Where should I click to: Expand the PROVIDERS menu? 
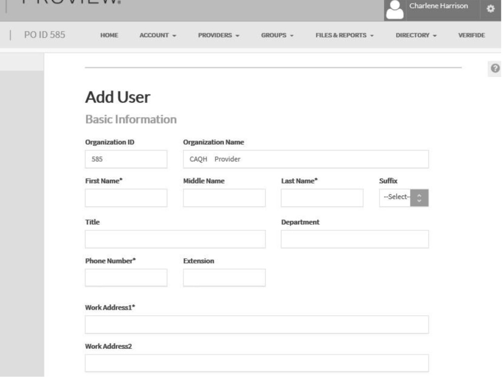pyautogui.click(x=219, y=35)
